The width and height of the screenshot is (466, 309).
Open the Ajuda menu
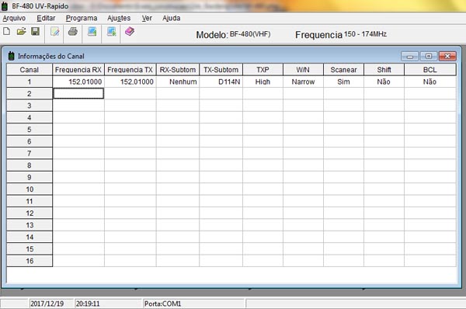tap(172, 19)
